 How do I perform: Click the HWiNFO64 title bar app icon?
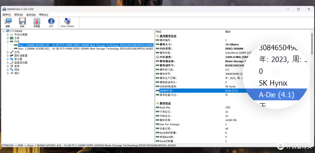(4, 9)
